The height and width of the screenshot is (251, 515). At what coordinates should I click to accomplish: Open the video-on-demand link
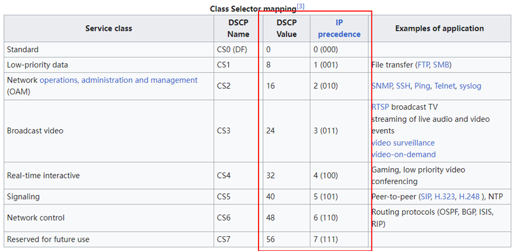point(403,154)
